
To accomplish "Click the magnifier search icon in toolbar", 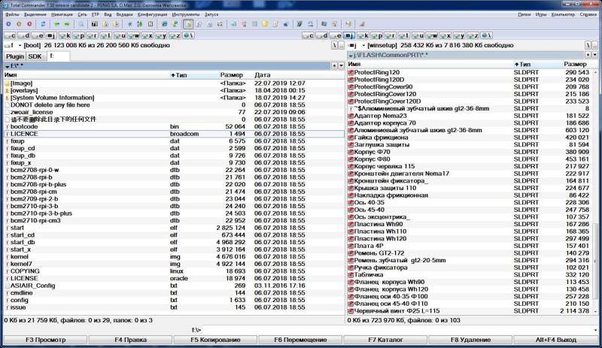I will [81, 24].
